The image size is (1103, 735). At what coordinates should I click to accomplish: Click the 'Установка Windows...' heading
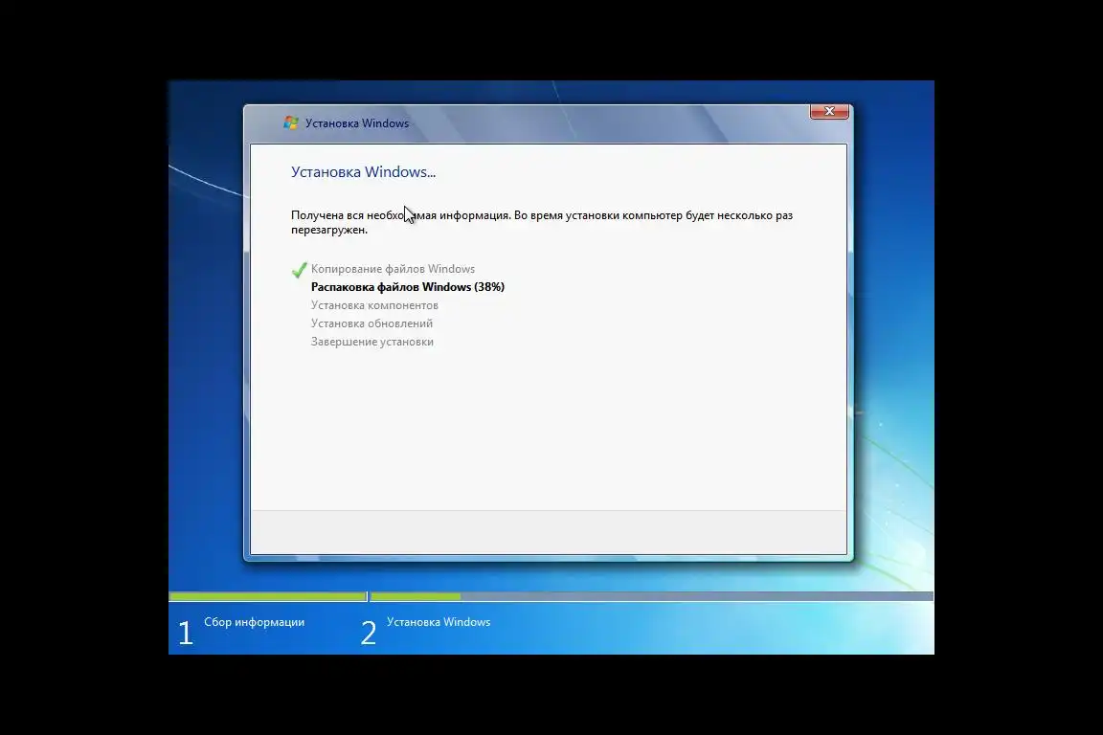click(x=363, y=172)
